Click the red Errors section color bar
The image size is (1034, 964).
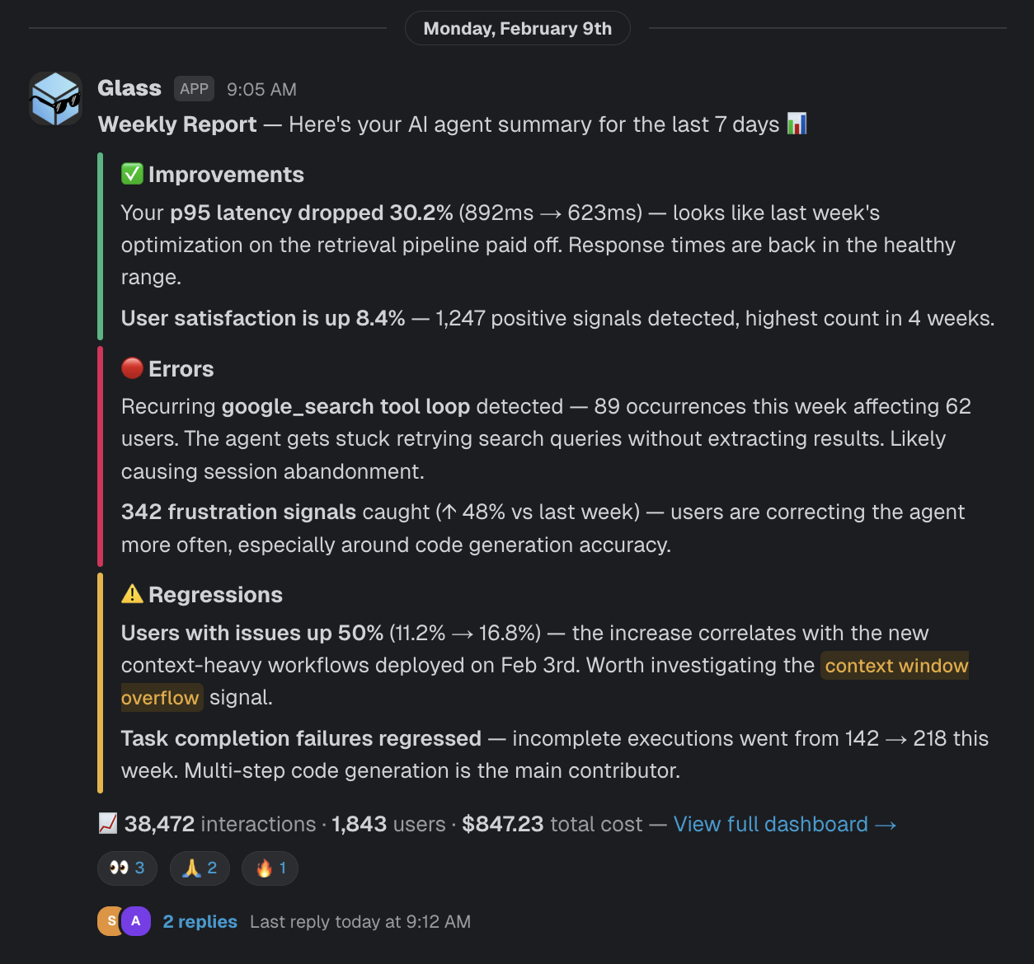101,457
